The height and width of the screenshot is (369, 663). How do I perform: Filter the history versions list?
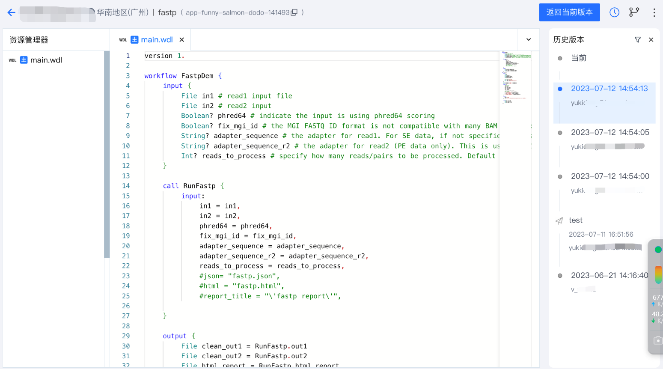click(x=638, y=40)
